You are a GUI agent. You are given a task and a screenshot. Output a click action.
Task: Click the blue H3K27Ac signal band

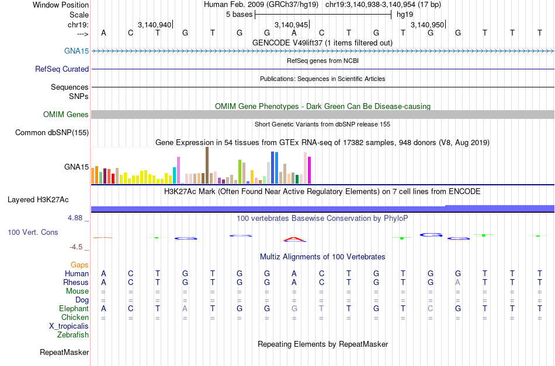point(323,209)
